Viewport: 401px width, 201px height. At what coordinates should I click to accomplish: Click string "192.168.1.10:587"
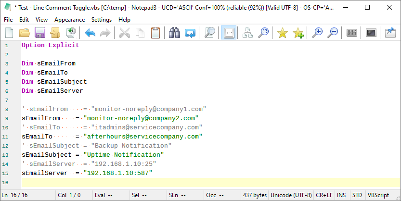click(x=118, y=173)
